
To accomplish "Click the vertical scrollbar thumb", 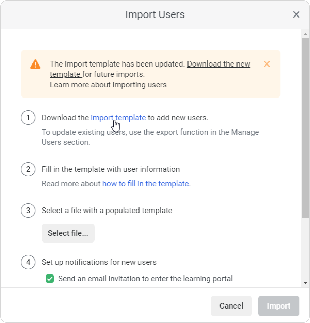I will 305,128.
